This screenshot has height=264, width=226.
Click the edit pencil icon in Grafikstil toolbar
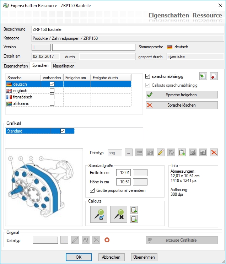point(161,152)
